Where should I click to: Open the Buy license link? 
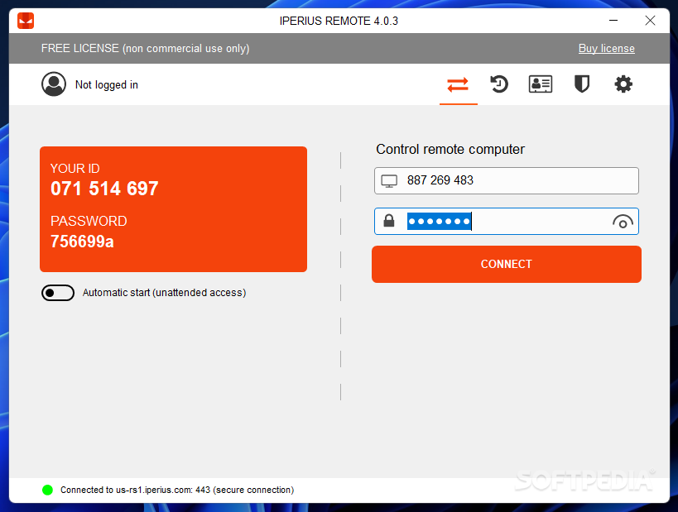click(606, 49)
